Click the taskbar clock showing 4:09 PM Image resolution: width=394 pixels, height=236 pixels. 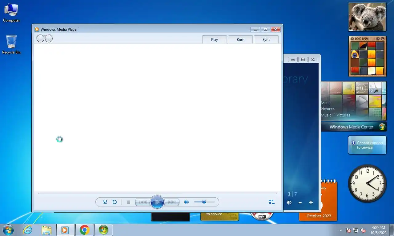tap(379, 230)
